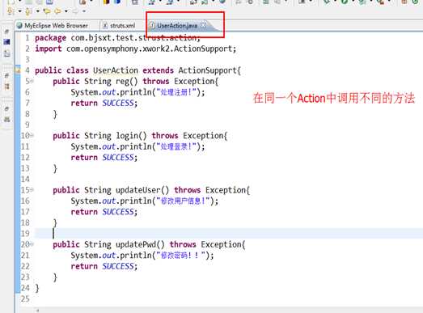
Task: Click the println statement on line 6
Action: [137, 92]
